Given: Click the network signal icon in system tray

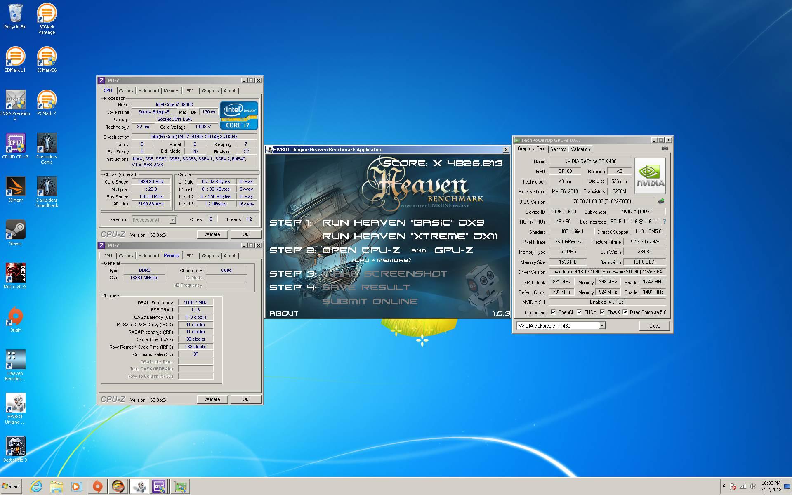Looking at the screenshot, I should [743, 486].
